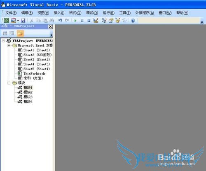Click the Redo arrow icon
The height and width of the screenshot is (171, 206).
point(67,21)
